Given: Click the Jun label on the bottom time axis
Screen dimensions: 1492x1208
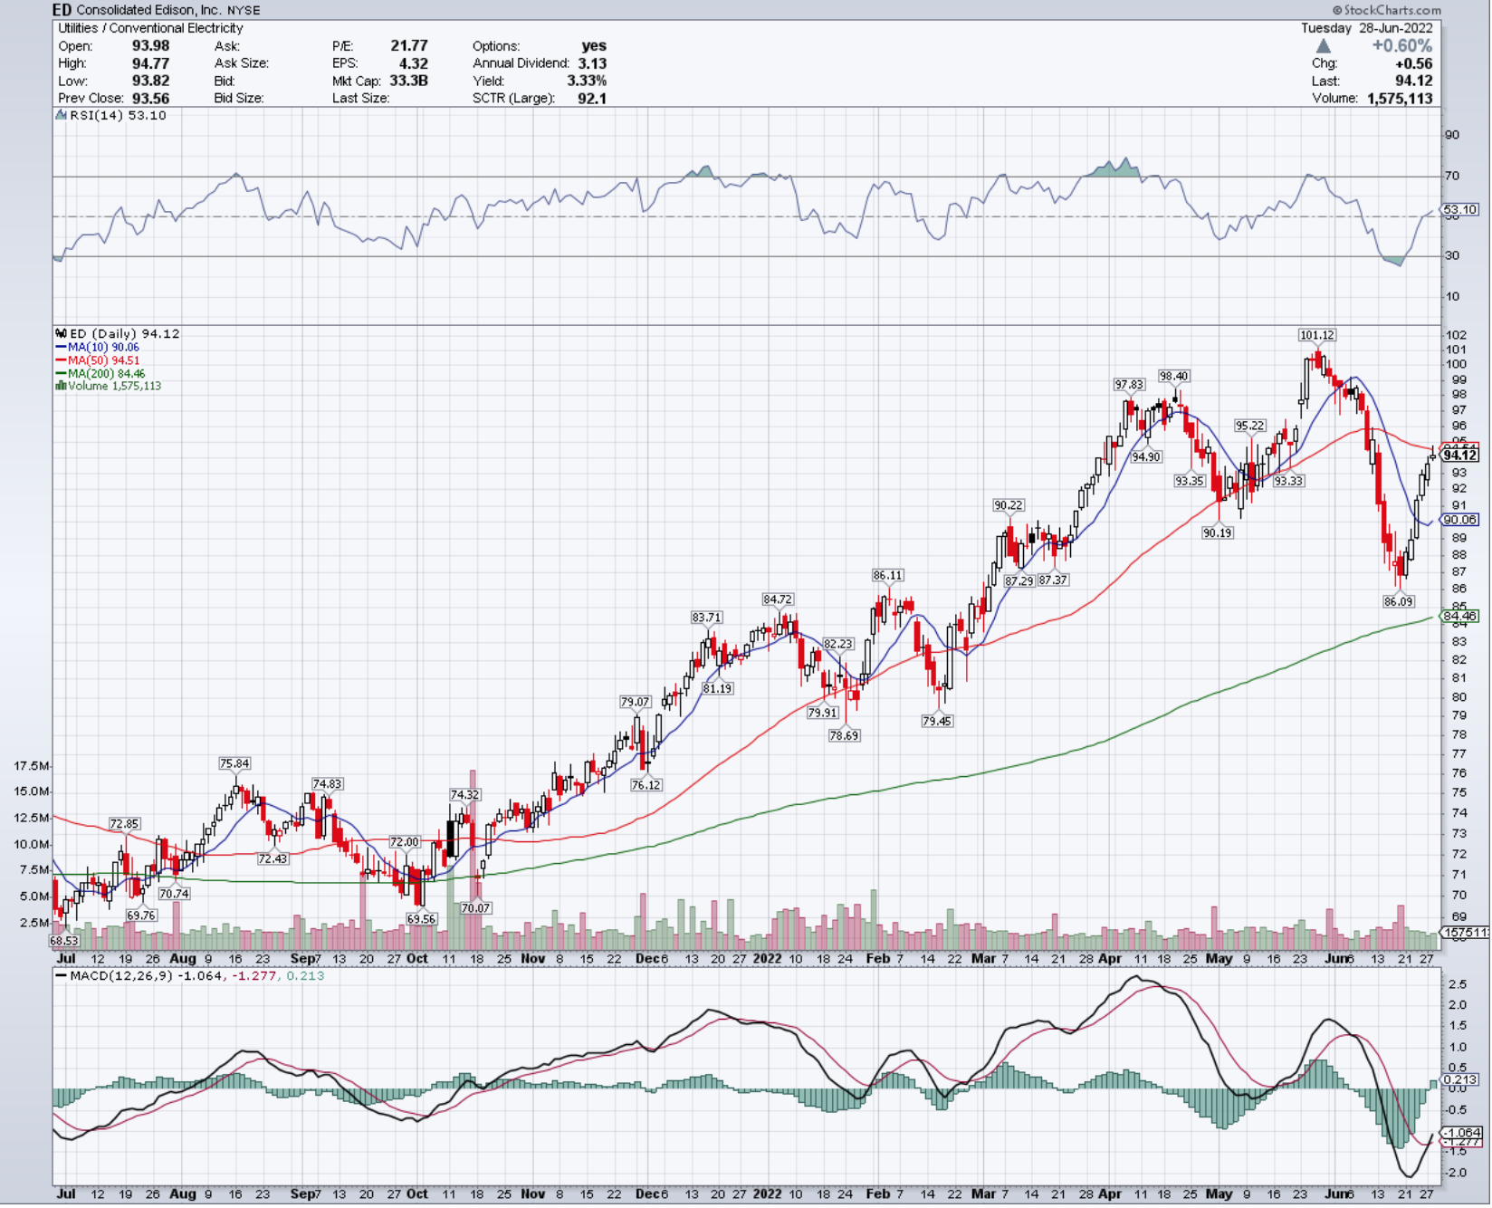Looking at the screenshot, I should [x=1338, y=1195].
